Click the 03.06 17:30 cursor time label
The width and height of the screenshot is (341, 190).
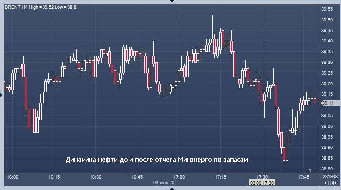pos(262,183)
